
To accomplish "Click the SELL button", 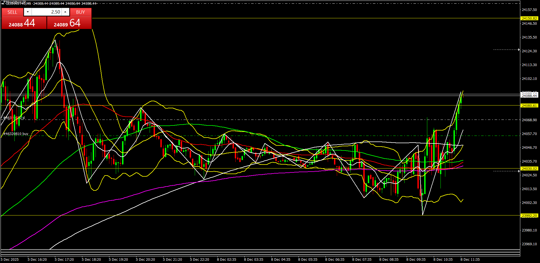I will point(12,12).
